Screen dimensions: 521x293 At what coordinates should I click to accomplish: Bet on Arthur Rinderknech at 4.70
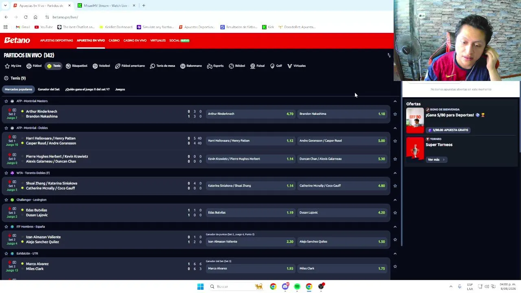tap(251, 114)
